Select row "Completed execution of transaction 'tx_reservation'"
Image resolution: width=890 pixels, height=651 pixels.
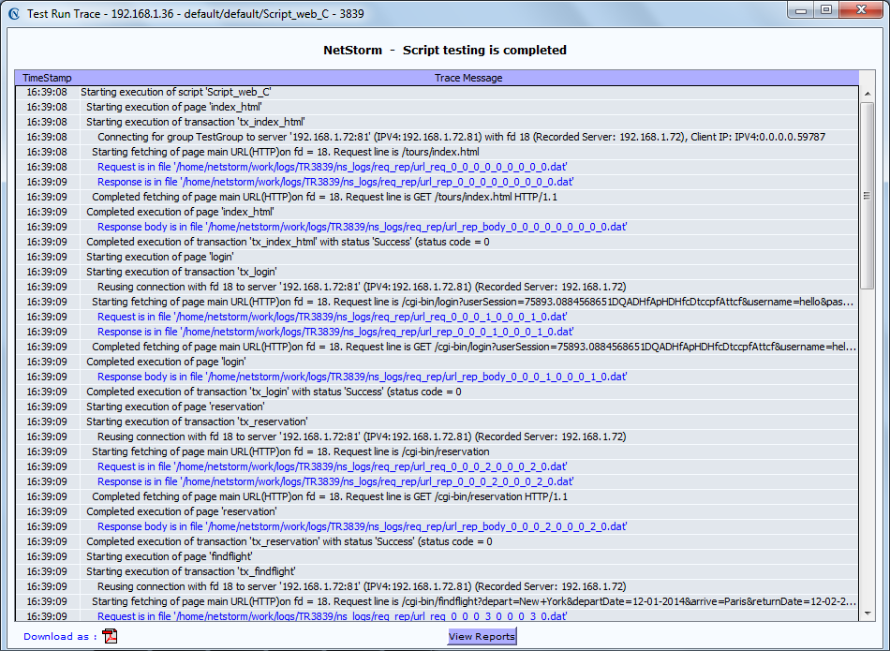(438, 541)
